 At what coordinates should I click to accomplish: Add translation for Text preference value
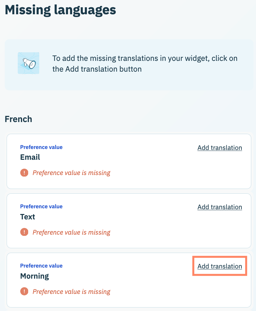[x=220, y=207]
